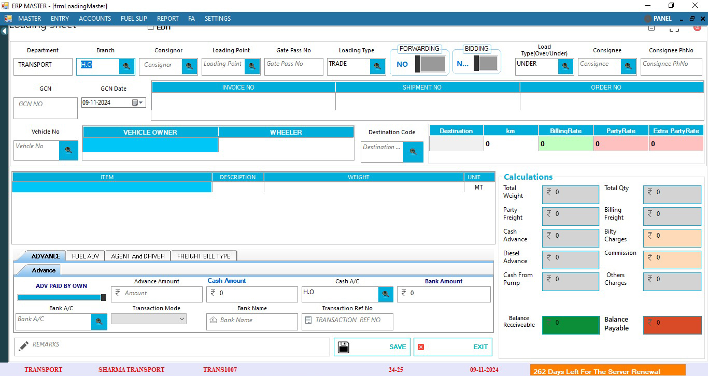
Task: Open Branch search lookup icon
Action: tap(126, 66)
